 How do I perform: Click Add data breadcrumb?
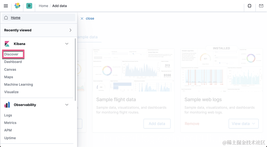click(59, 6)
